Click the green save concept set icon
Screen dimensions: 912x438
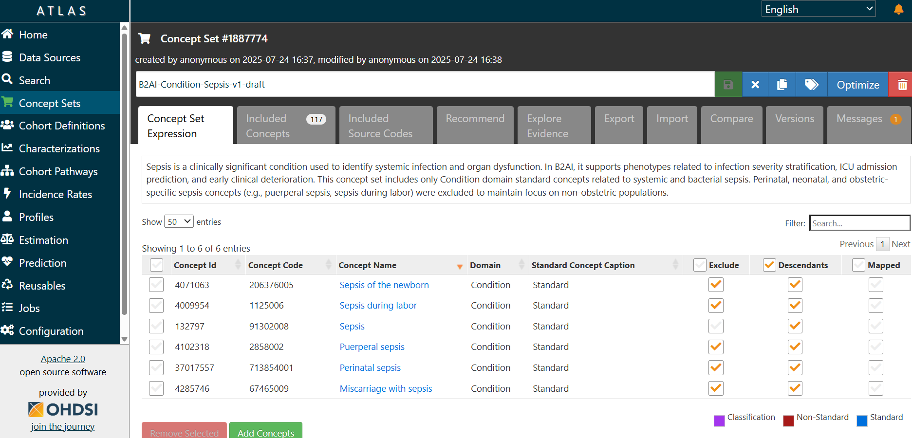[x=728, y=85]
